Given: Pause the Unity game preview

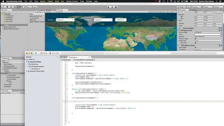Looking at the screenshot, I should pyautogui.click(x=112, y=7).
